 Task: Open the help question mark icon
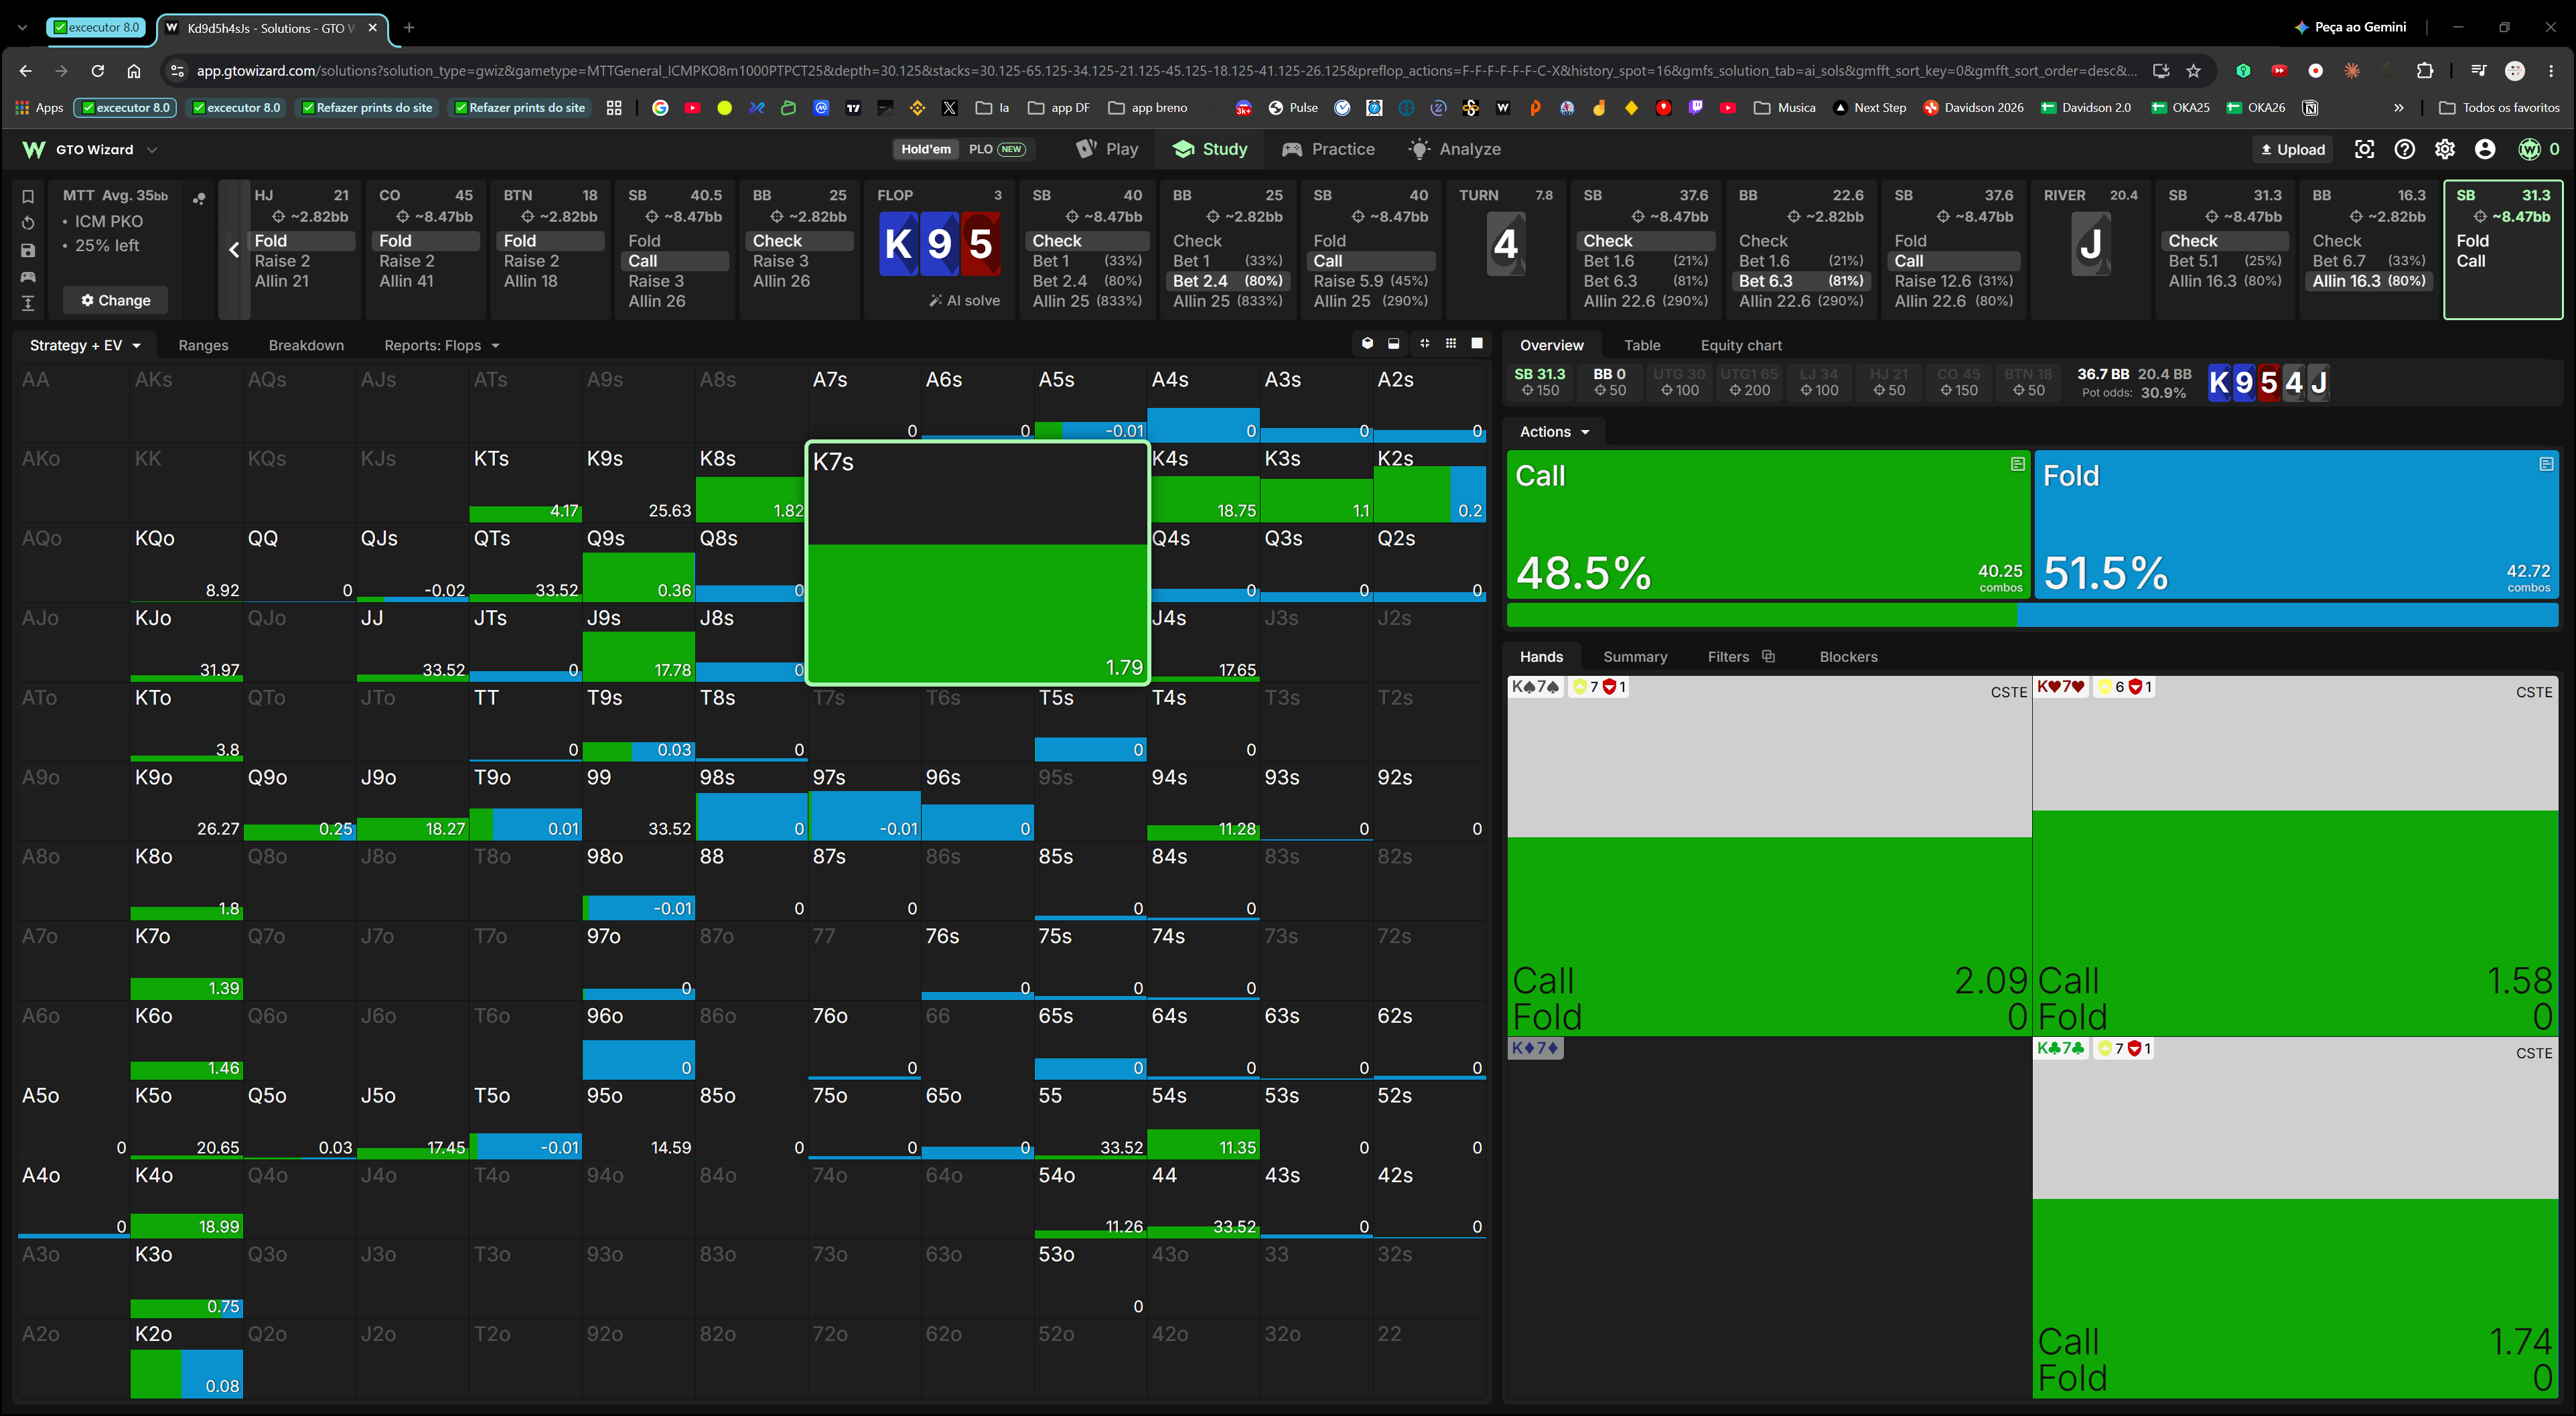(2404, 149)
